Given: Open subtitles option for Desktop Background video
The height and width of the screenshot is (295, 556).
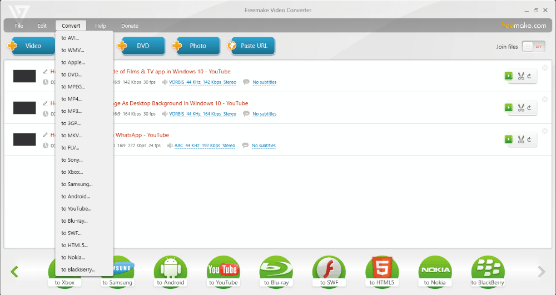Looking at the screenshot, I should pyautogui.click(x=264, y=114).
